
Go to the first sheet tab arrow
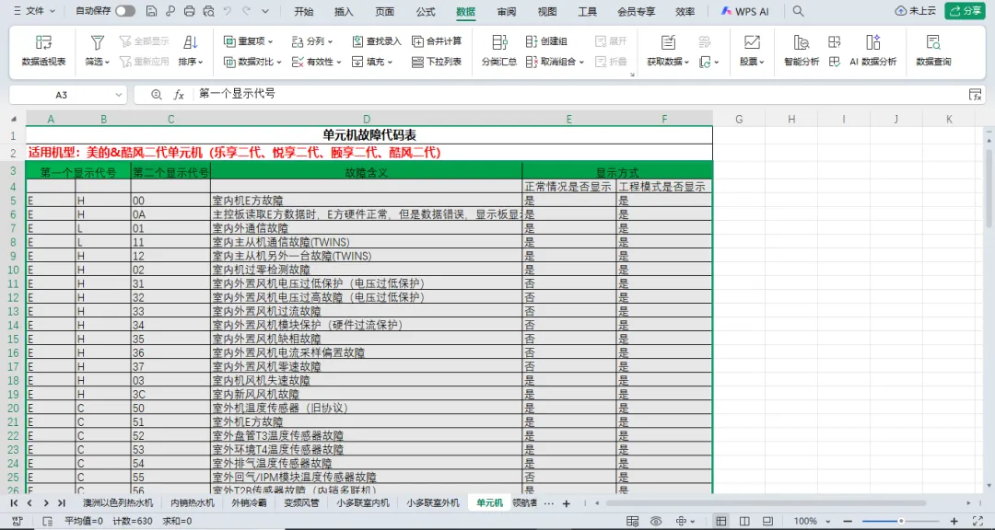pyautogui.click(x=14, y=502)
